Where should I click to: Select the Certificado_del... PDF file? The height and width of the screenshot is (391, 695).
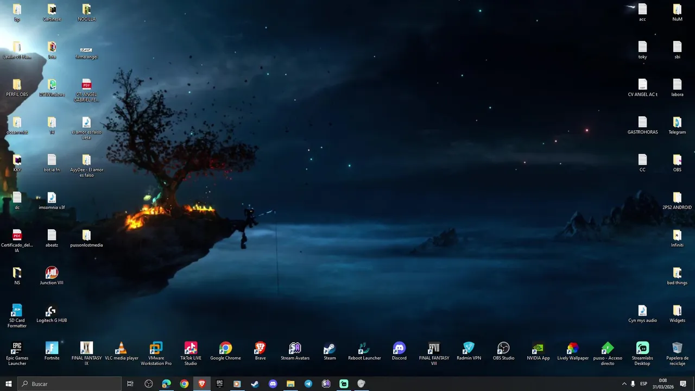click(17, 241)
